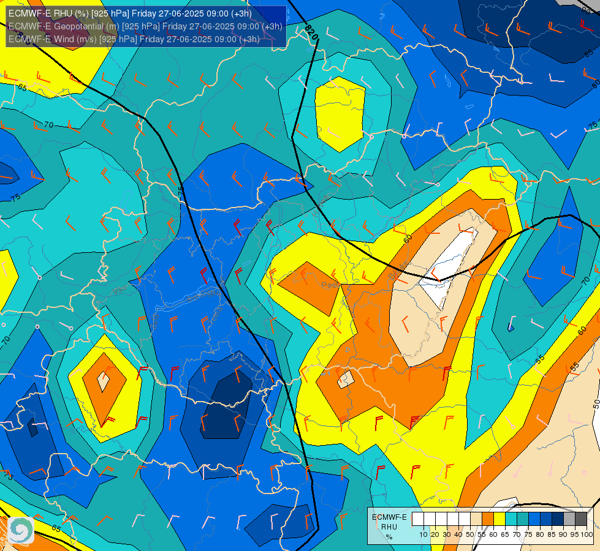The height and width of the screenshot is (551, 600).
Task: Click the swirl logo icon at bottom-left
Action: (21, 530)
